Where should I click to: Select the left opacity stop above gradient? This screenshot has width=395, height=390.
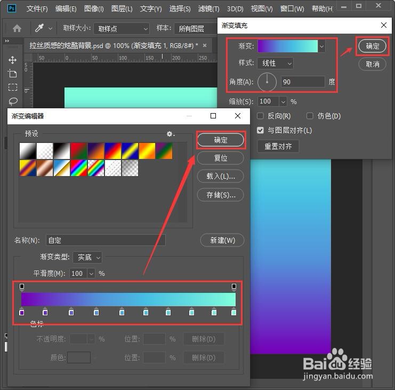pyautogui.click(x=22, y=286)
